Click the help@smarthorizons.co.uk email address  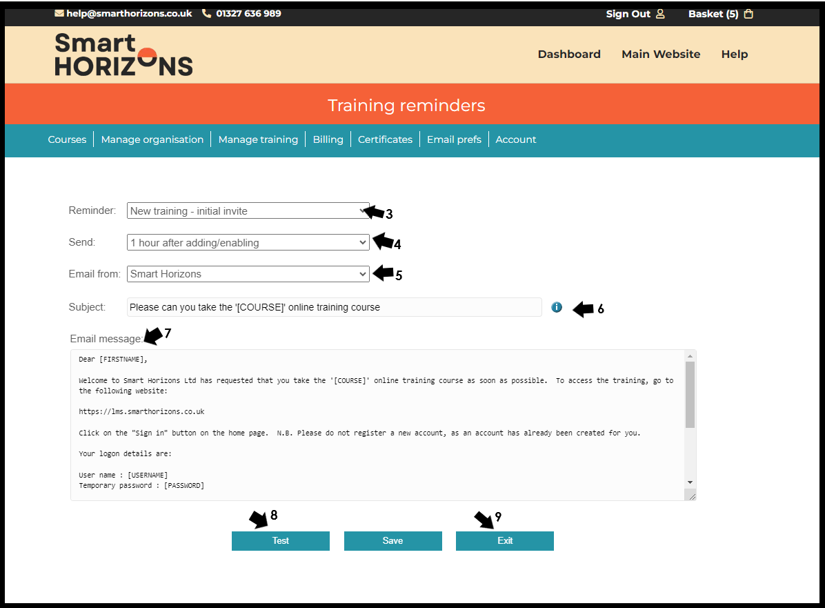pos(129,13)
